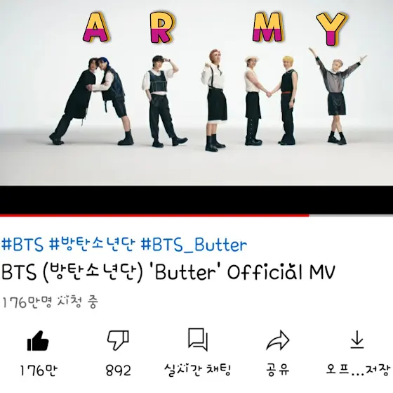Open the #BTS hashtag link
Viewport: 393px width, 393px height.
(22, 244)
